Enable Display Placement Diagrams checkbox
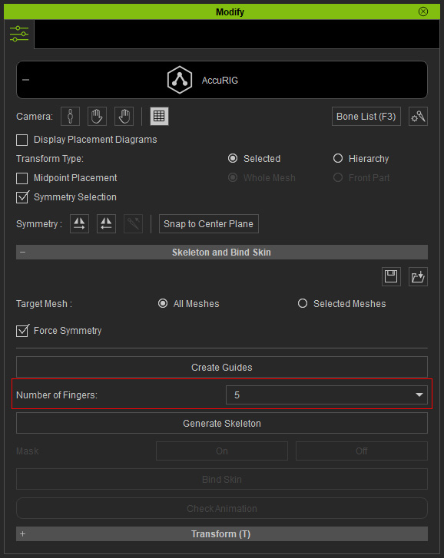The image size is (444, 558). pyautogui.click(x=22, y=140)
